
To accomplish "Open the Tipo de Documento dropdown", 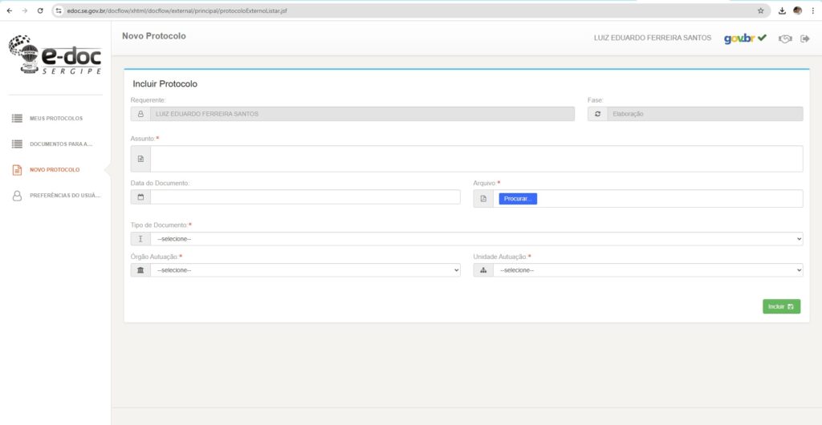I will [x=476, y=239].
